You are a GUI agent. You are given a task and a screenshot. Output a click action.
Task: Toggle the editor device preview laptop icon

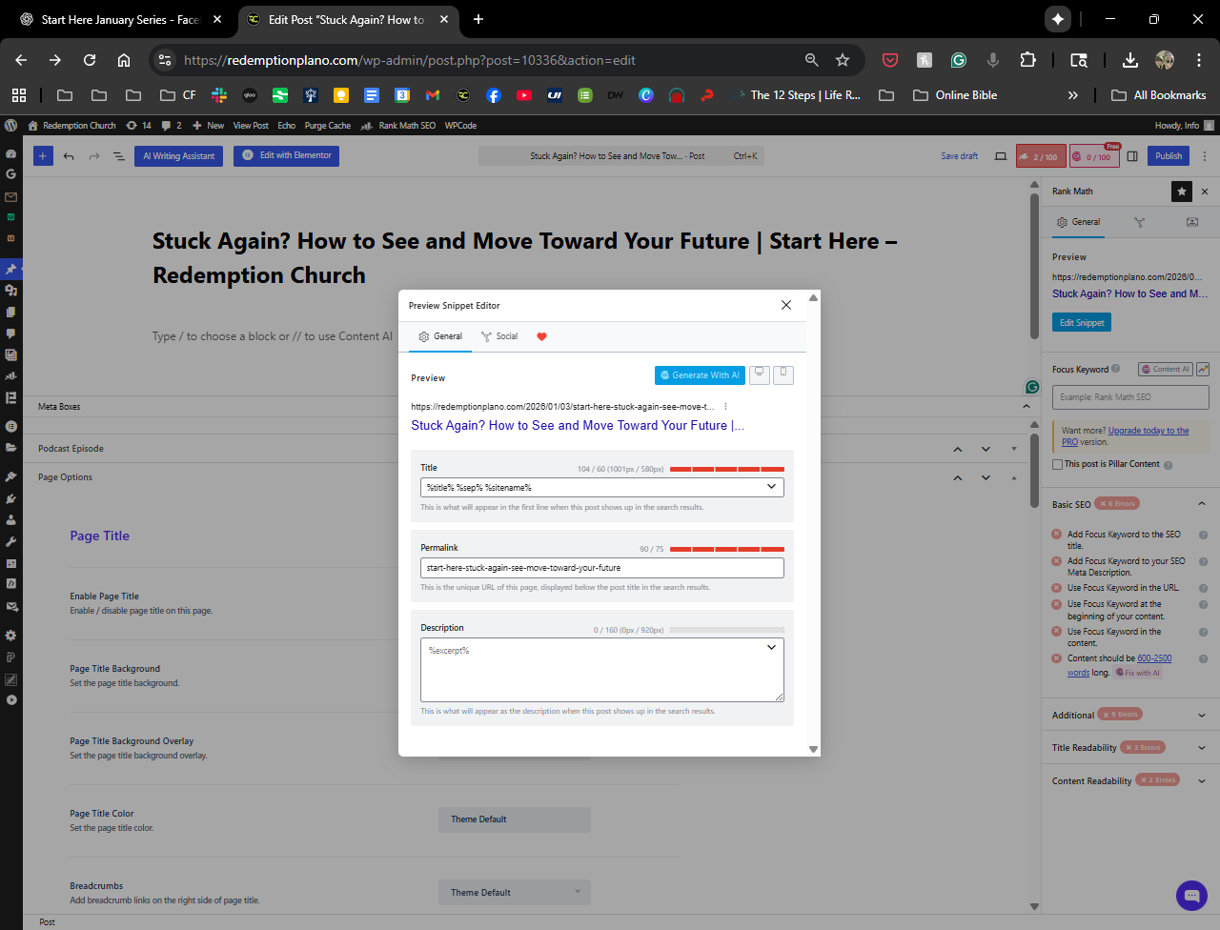coord(1000,156)
